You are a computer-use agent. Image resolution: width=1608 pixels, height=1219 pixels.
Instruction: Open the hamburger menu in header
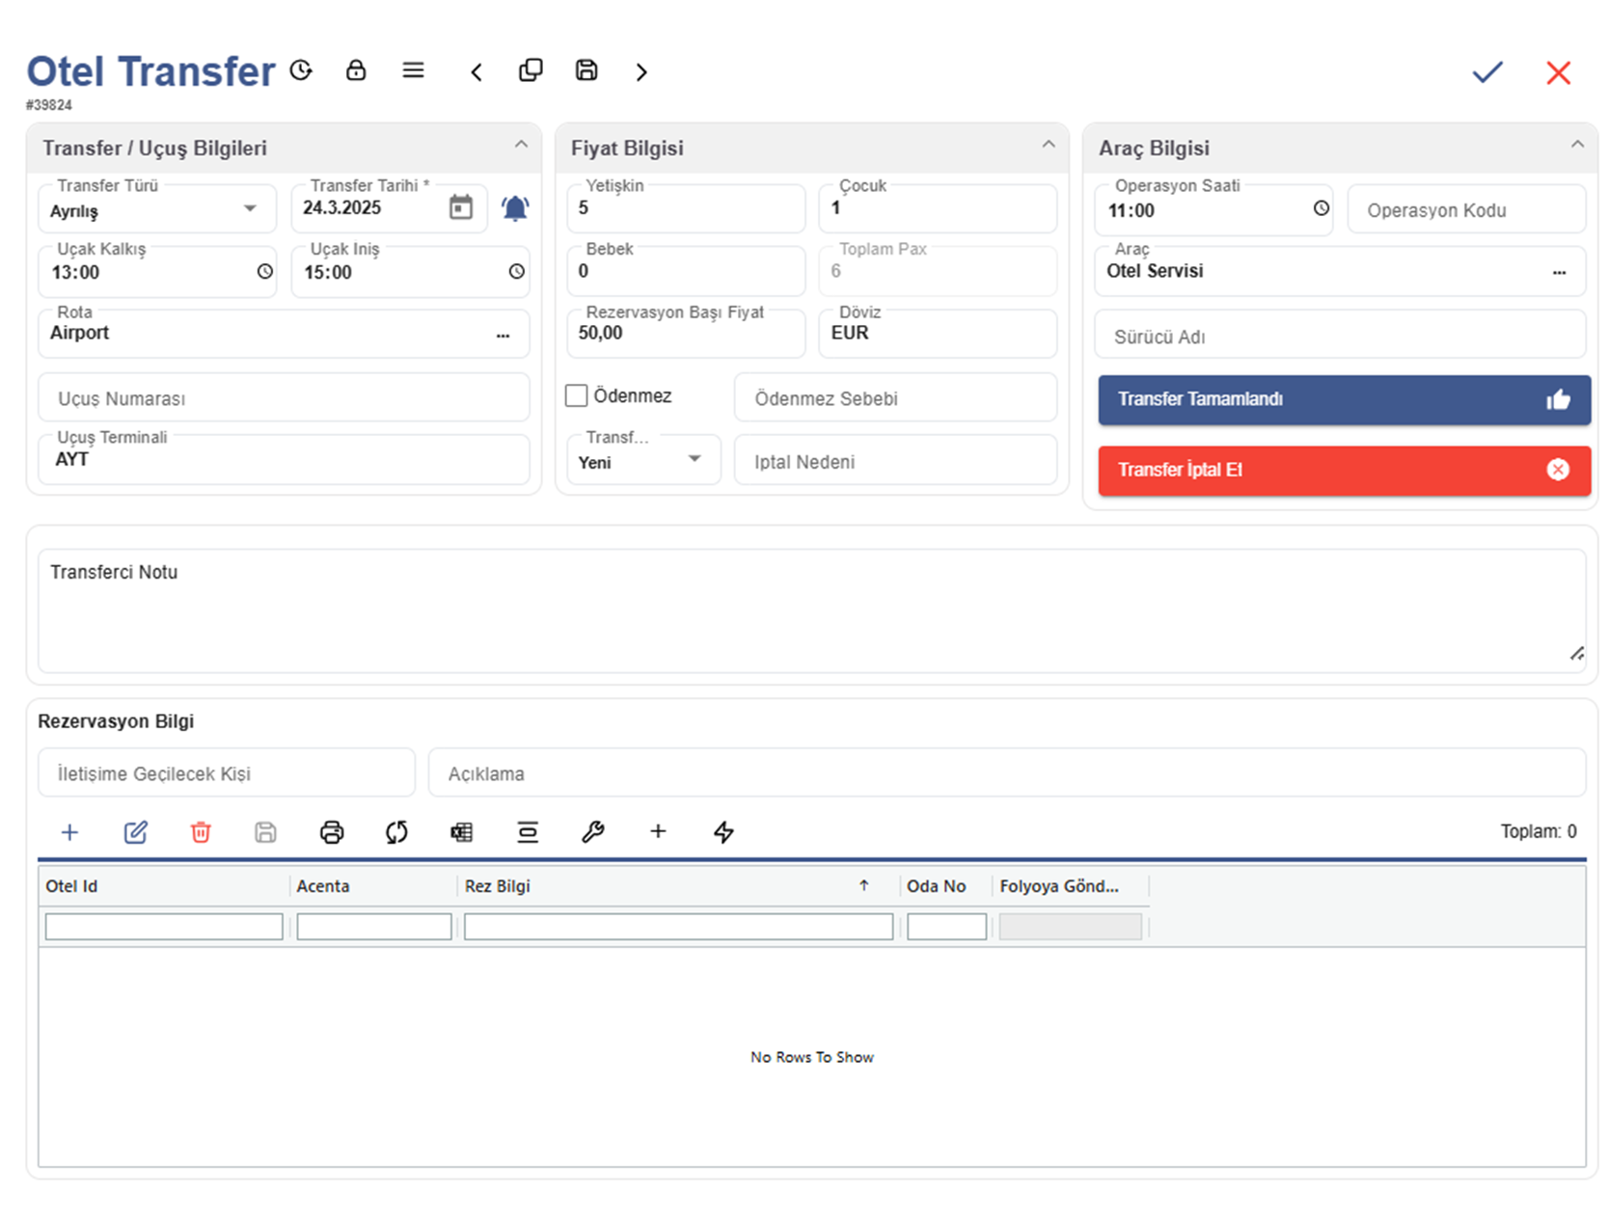tap(413, 70)
